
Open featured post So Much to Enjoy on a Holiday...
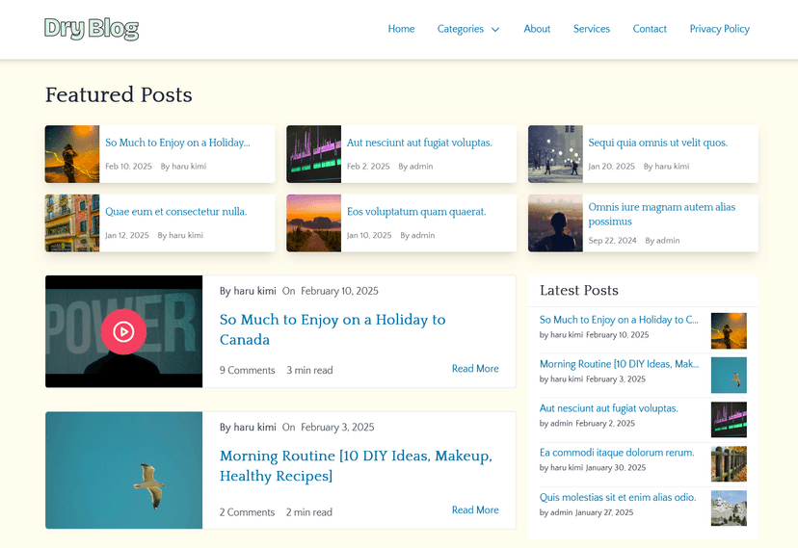(177, 143)
